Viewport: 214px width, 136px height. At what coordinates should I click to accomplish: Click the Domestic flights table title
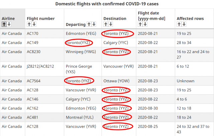107,4
